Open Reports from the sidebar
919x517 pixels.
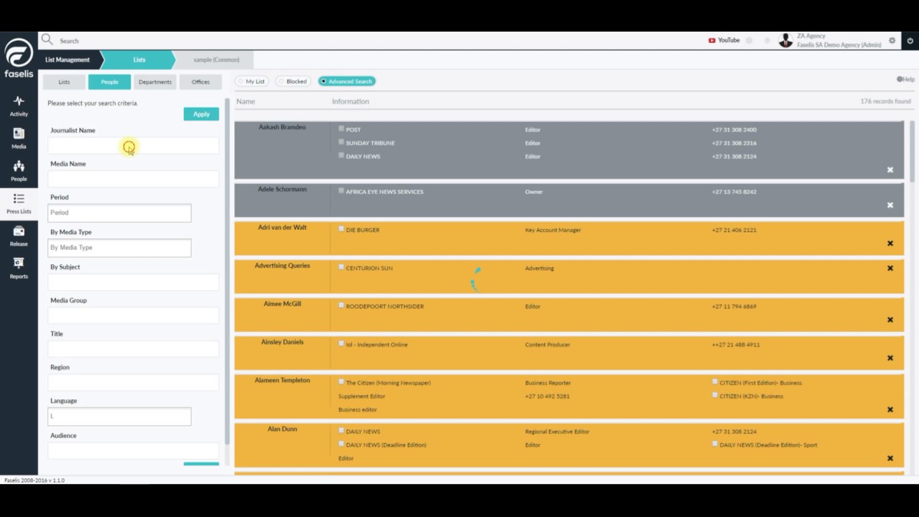19,268
